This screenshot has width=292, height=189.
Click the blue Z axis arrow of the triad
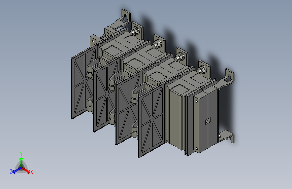pos(17,171)
